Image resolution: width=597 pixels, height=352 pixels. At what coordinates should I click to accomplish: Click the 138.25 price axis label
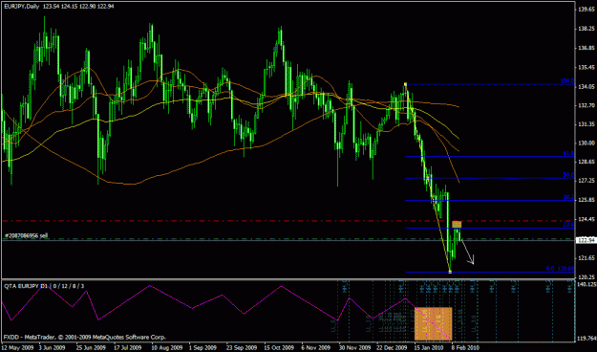pos(586,29)
